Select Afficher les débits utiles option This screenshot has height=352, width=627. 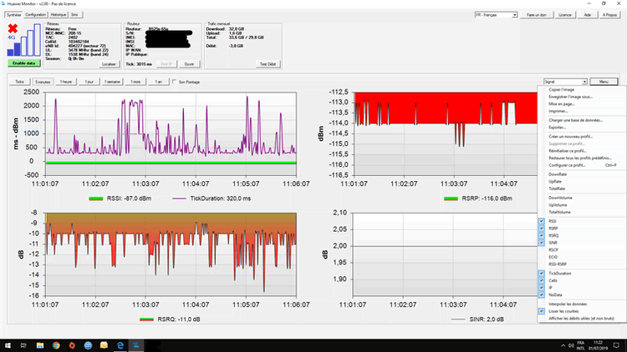pos(581,319)
